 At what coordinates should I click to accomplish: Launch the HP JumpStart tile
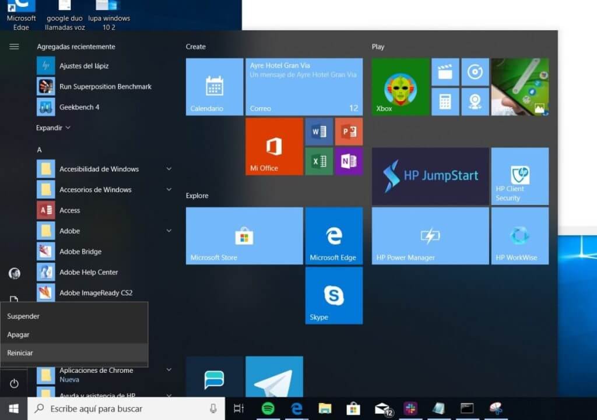click(430, 177)
